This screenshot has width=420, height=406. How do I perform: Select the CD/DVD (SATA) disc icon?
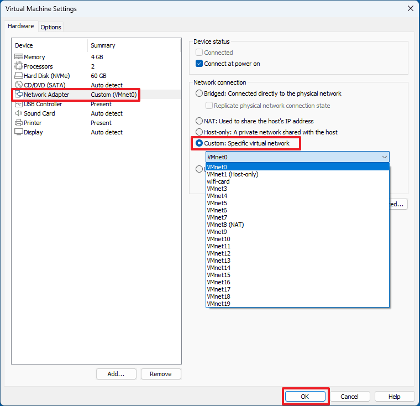click(x=18, y=85)
